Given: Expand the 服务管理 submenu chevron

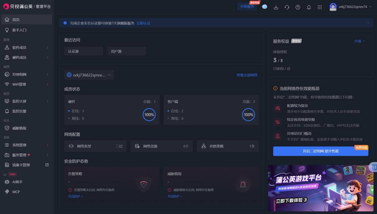Looking at the screenshot, I should point(48,155).
